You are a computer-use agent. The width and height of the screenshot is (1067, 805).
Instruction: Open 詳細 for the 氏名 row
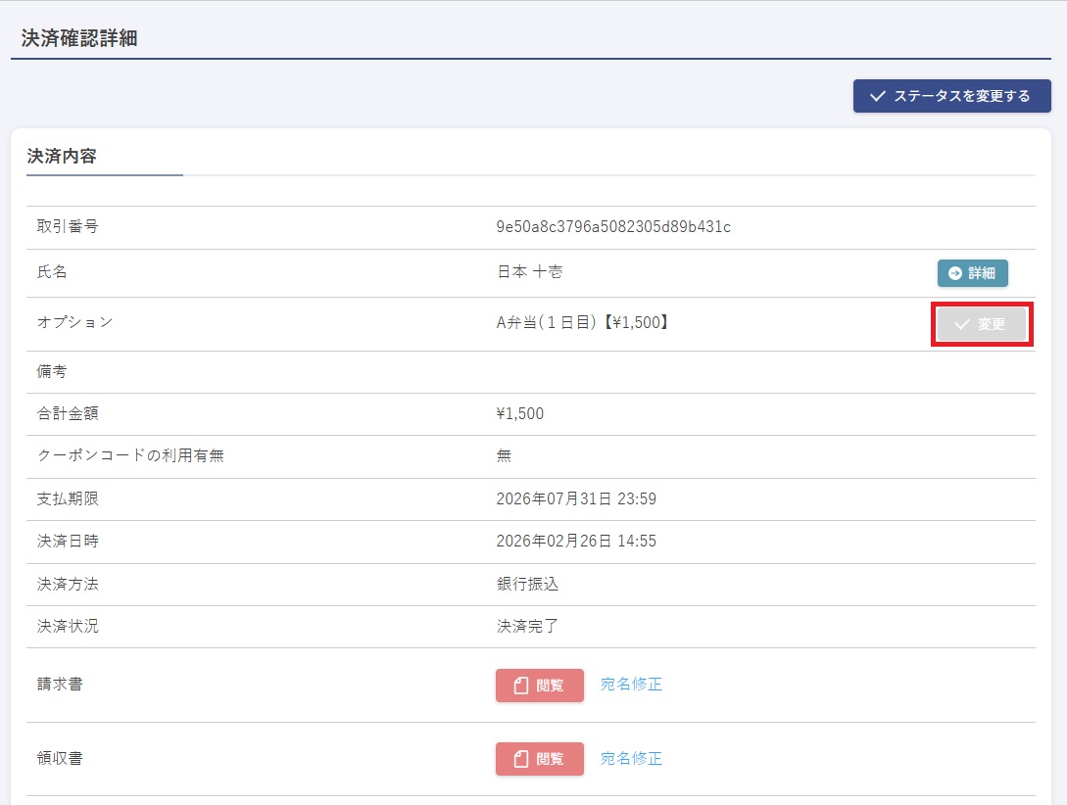[x=972, y=273]
